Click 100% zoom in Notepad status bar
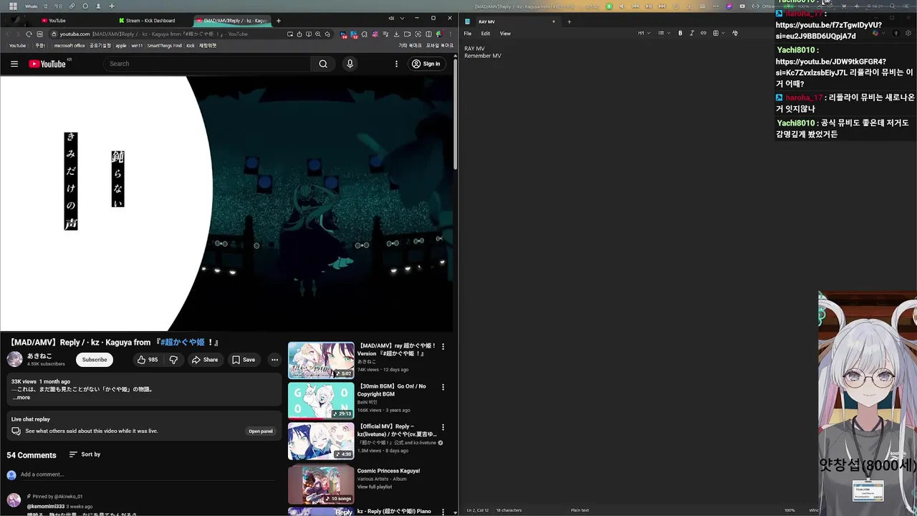 (x=789, y=510)
